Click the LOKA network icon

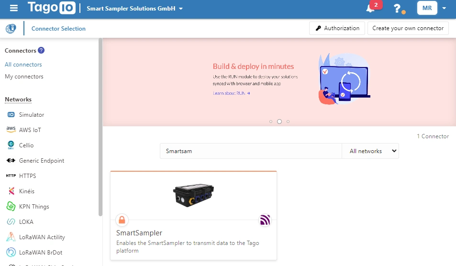pos(11,222)
